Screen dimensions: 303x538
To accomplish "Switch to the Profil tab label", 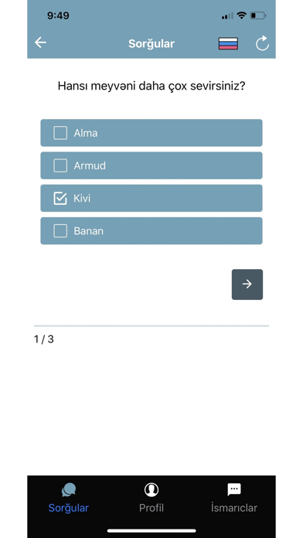I will click(x=151, y=508).
